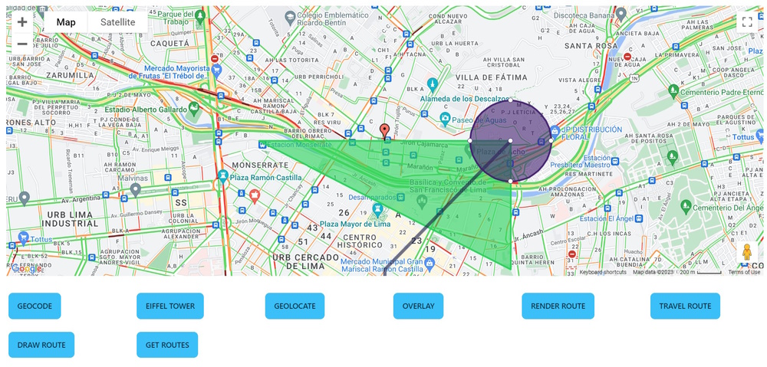Image resolution: width=767 pixels, height=367 pixels.
Task: Click the Estadio Alberto Gallardo marker
Action: pyautogui.click(x=194, y=110)
